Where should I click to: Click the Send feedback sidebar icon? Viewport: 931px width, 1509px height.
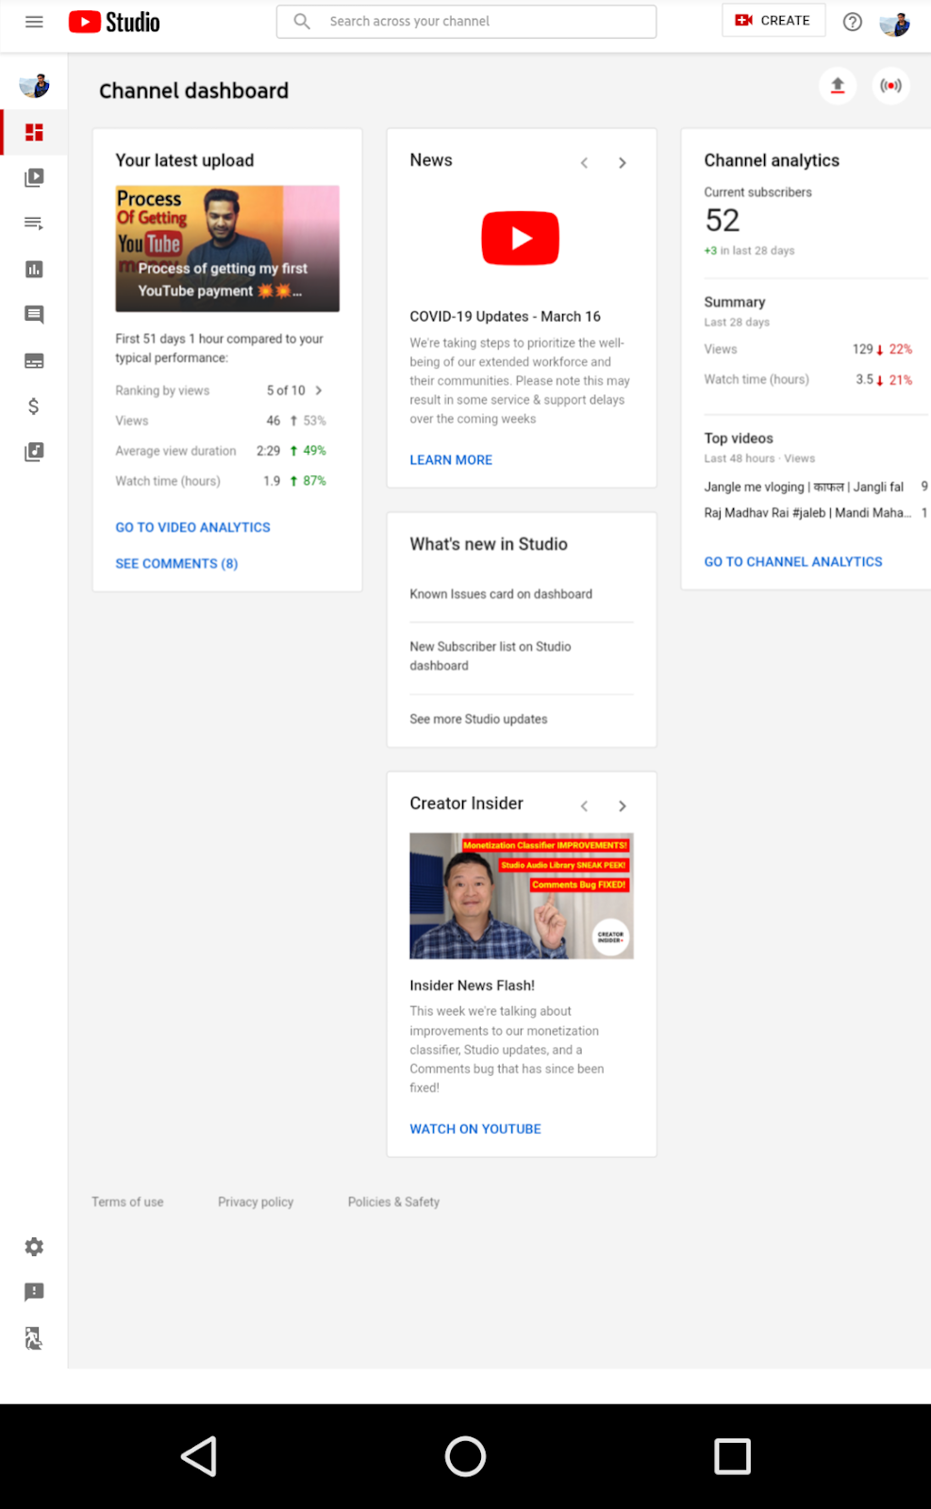point(34,1292)
